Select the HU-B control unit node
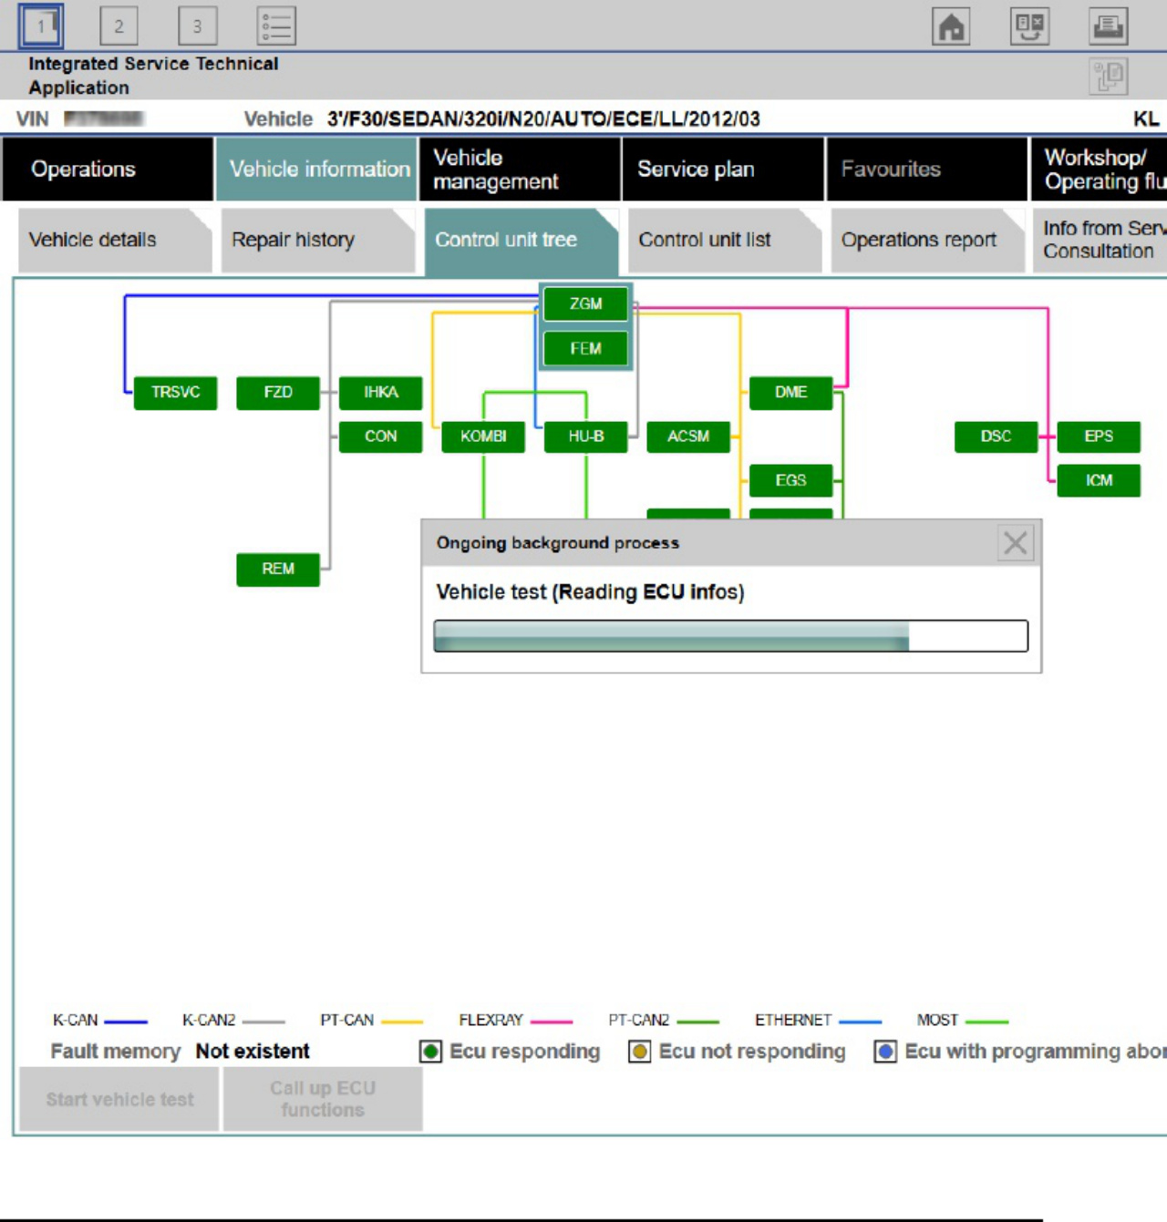This screenshot has height=1222, width=1167. coord(586,436)
